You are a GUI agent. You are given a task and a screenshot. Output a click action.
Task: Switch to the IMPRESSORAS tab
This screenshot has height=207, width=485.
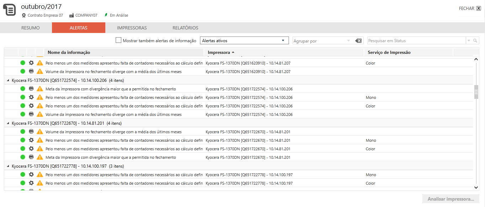tap(132, 28)
